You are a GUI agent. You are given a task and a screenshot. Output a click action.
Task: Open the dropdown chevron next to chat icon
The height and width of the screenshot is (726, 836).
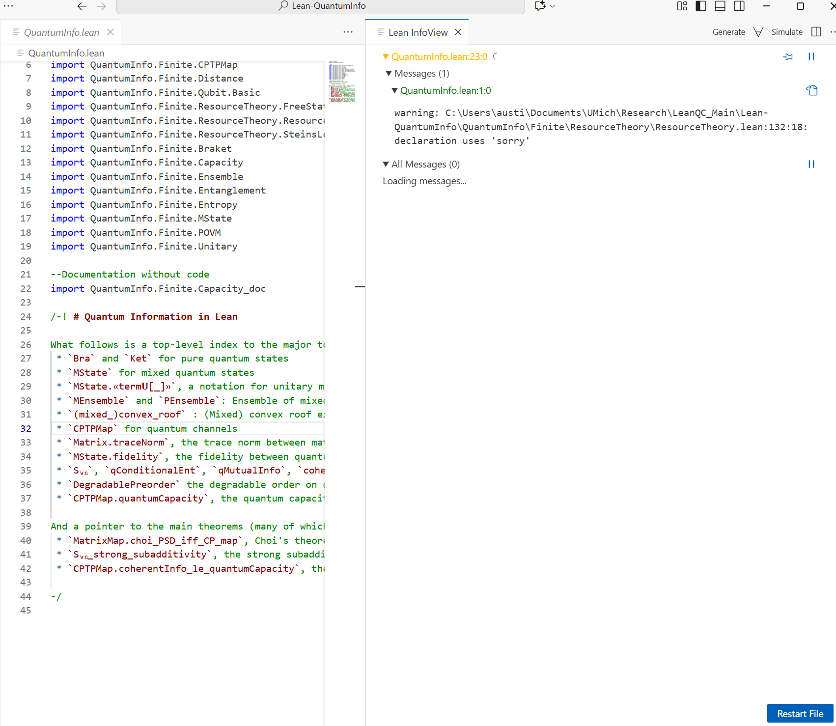(x=553, y=6)
